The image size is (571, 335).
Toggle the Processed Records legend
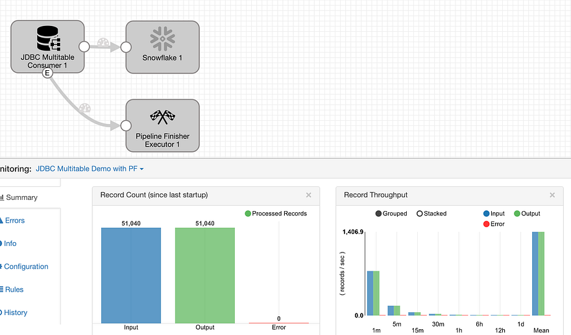coord(276,214)
